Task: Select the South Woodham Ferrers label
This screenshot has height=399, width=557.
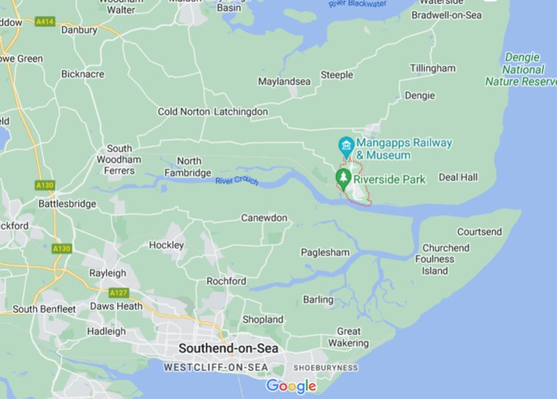Action: tap(119, 160)
